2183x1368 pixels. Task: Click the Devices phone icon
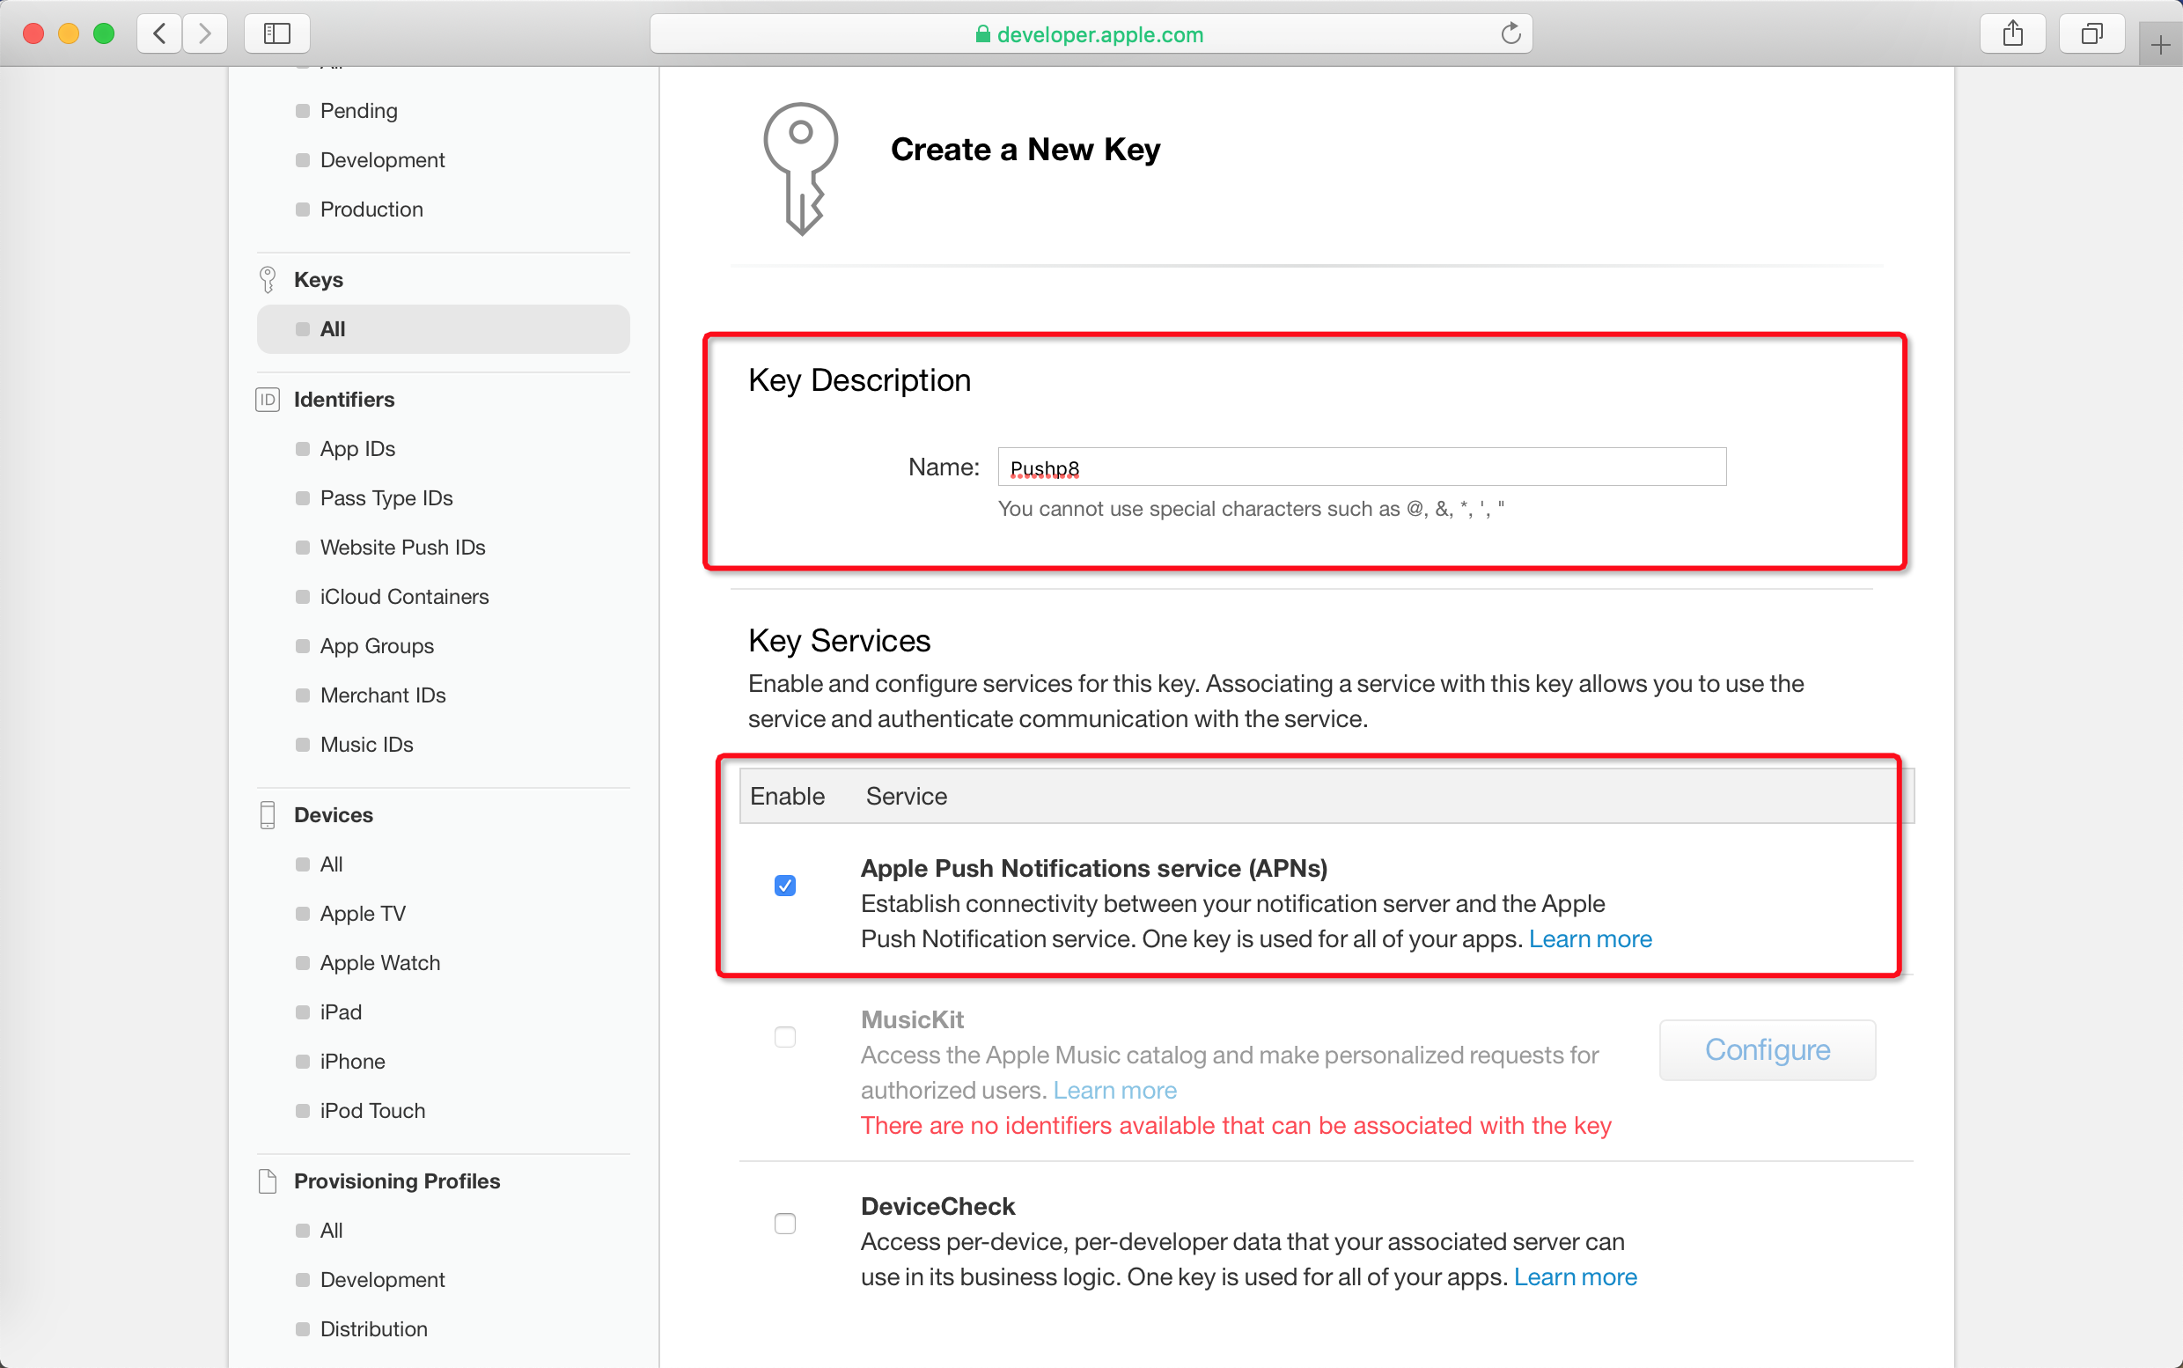[x=268, y=814]
